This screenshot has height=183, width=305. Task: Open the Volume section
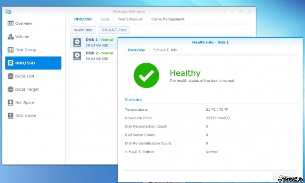(33, 37)
